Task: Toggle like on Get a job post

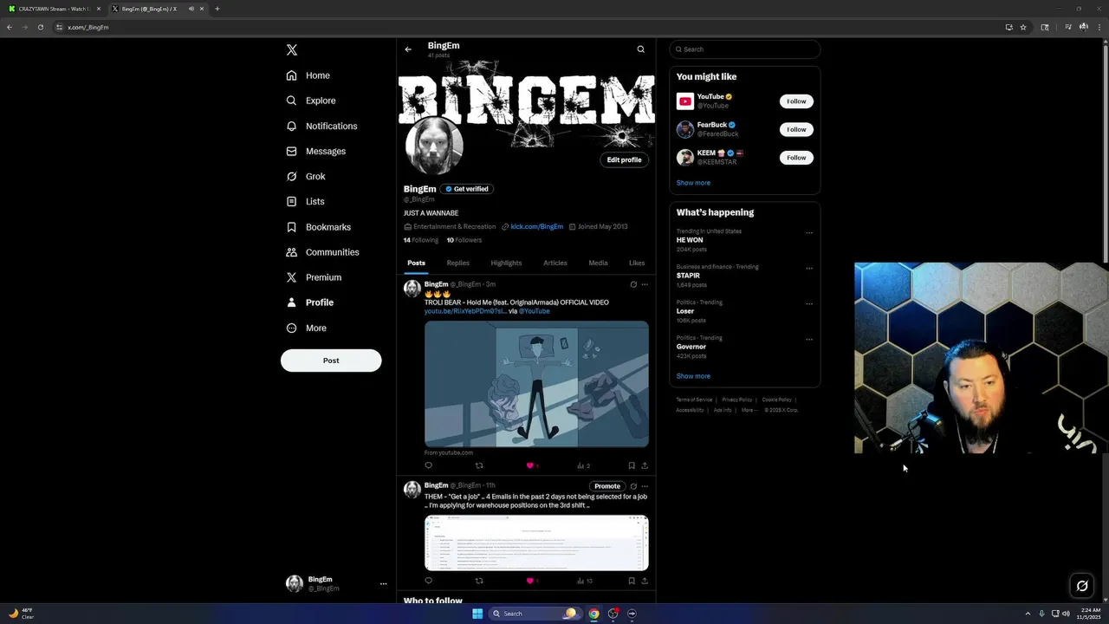Action: coord(530,581)
